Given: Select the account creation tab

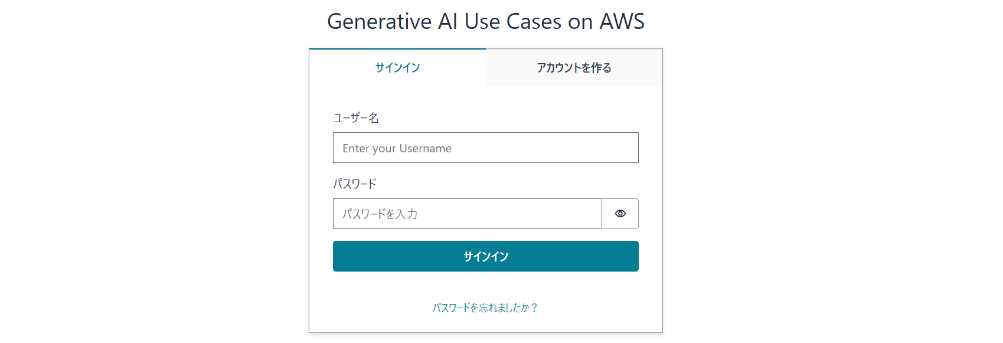Looking at the screenshot, I should point(573,67).
